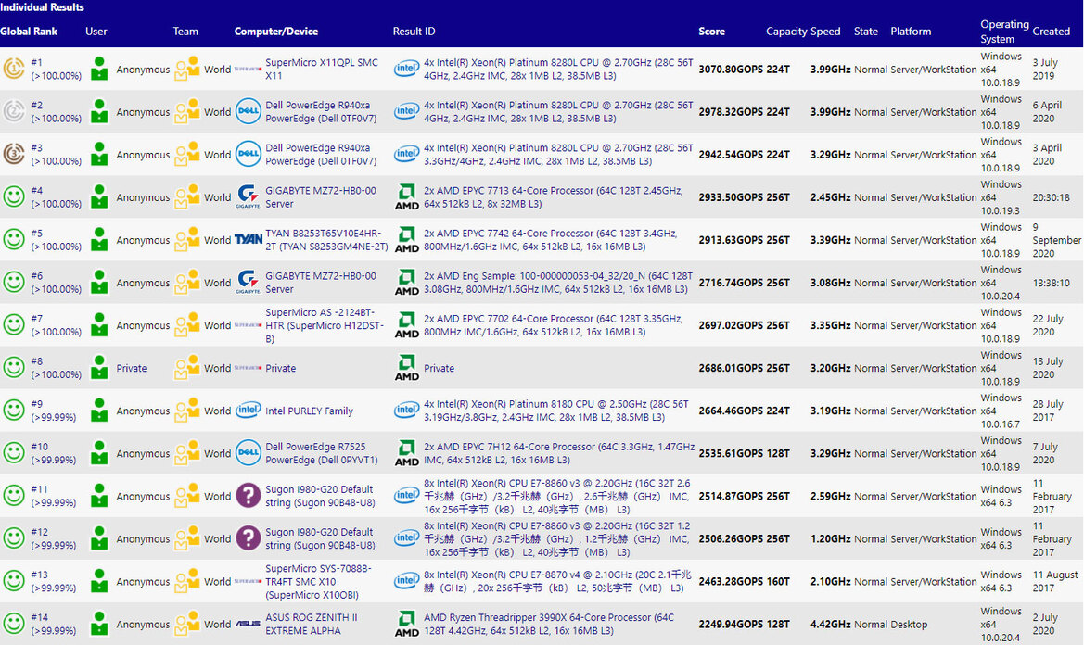Open the SuperMicro SYS-7088B-TR4FT device link
Image resolution: width=1084 pixels, height=645 pixels.
click(318, 581)
